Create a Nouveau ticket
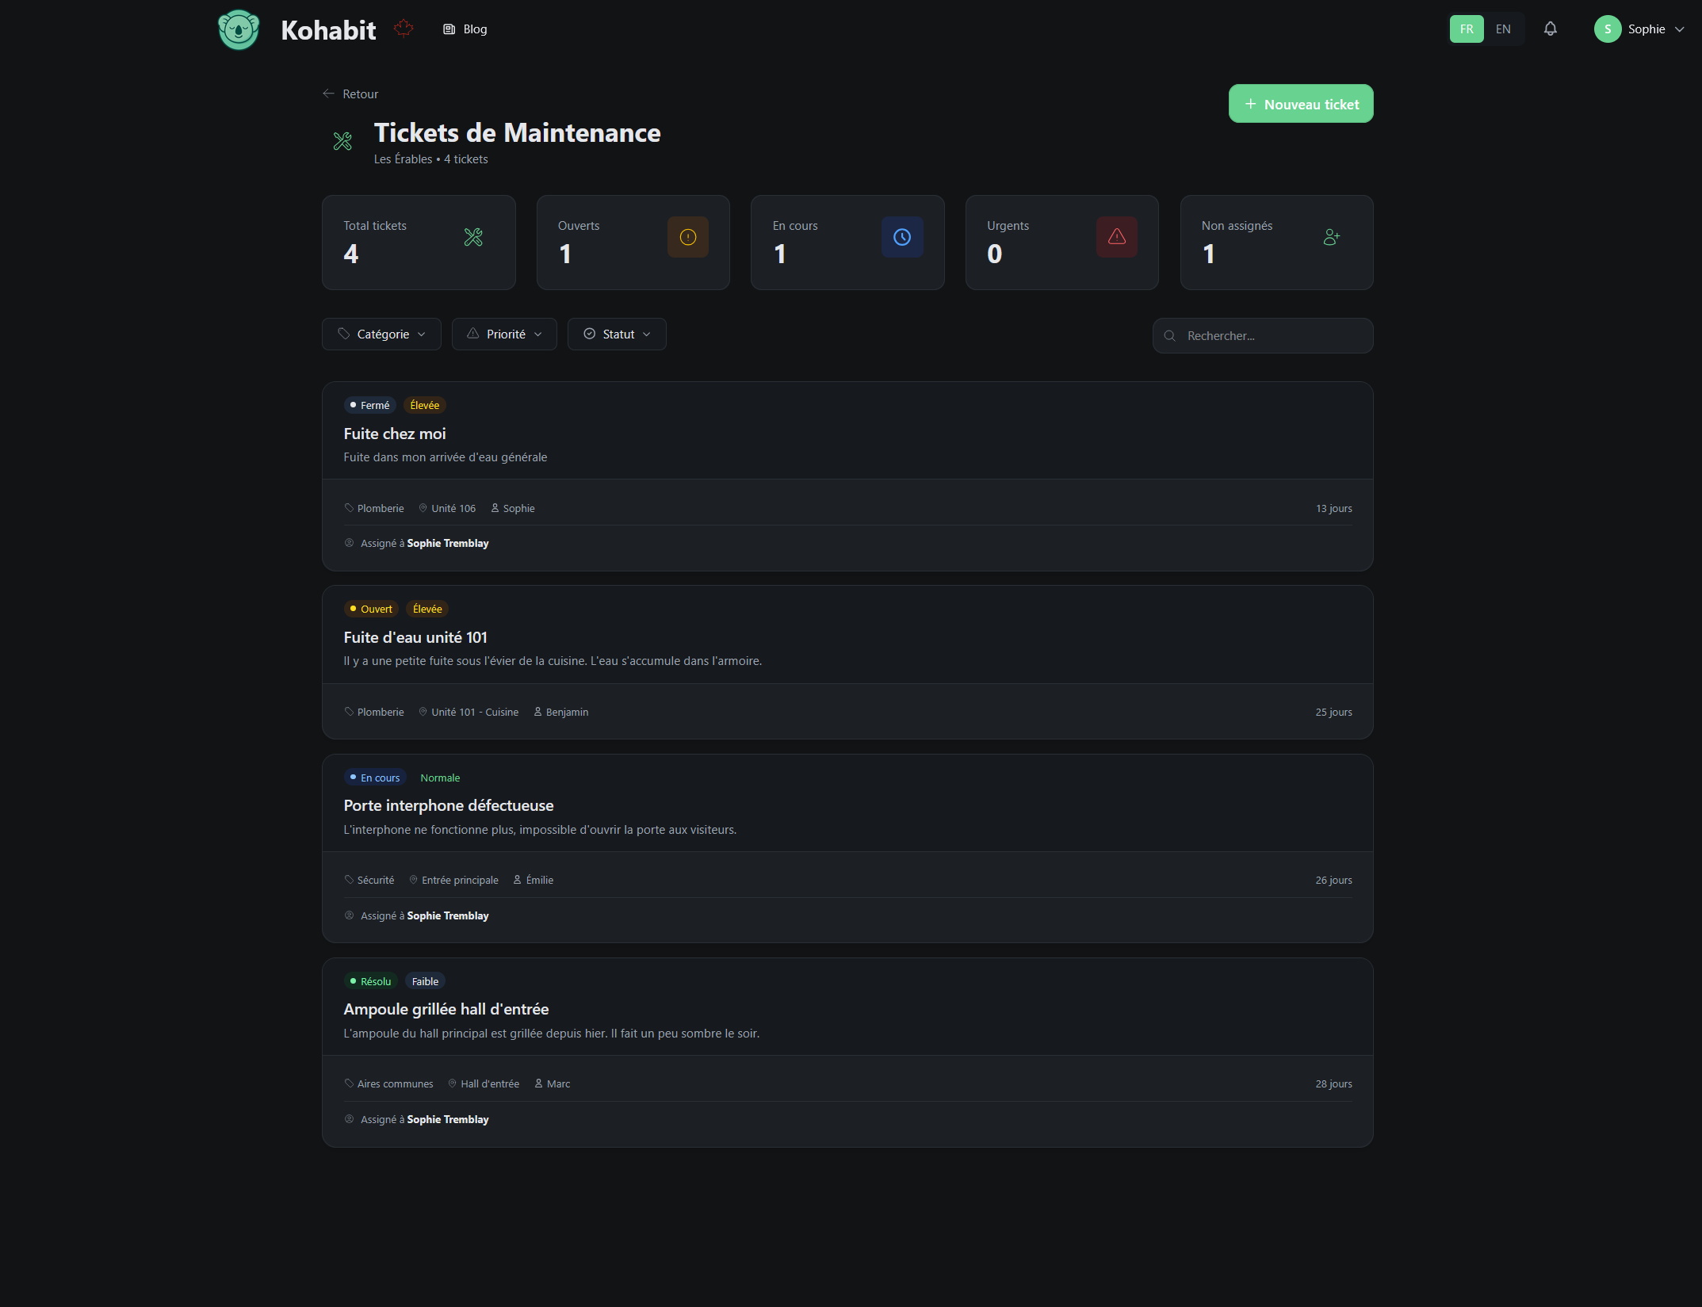 (x=1300, y=104)
